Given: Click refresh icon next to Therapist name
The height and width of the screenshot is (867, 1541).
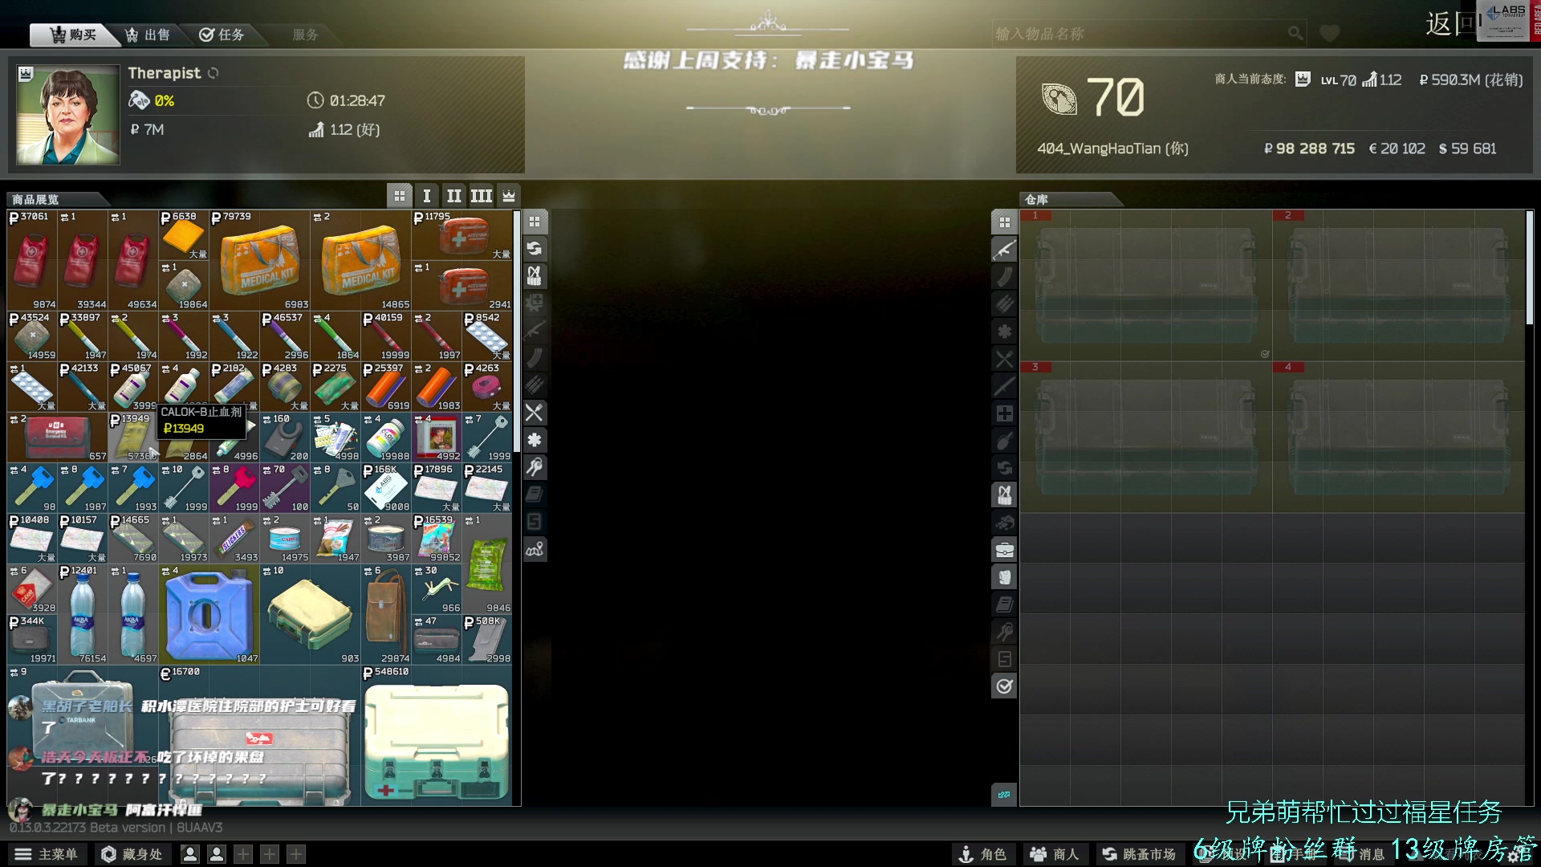Looking at the screenshot, I should [213, 73].
